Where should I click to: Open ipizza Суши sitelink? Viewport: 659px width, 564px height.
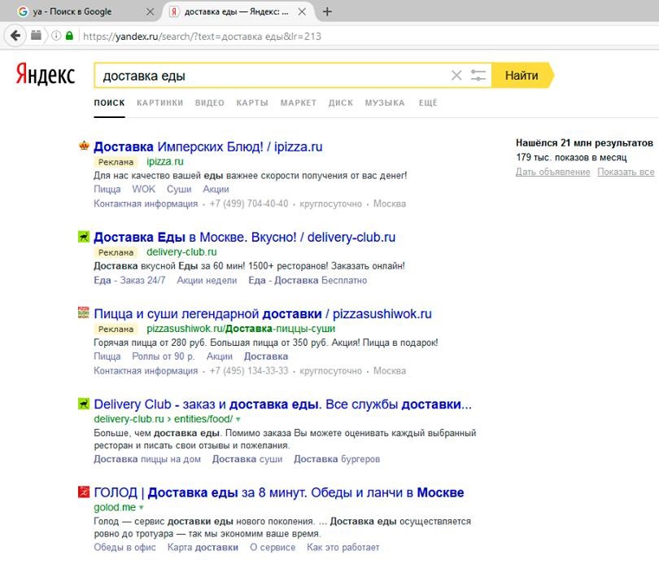click(179, 189)
